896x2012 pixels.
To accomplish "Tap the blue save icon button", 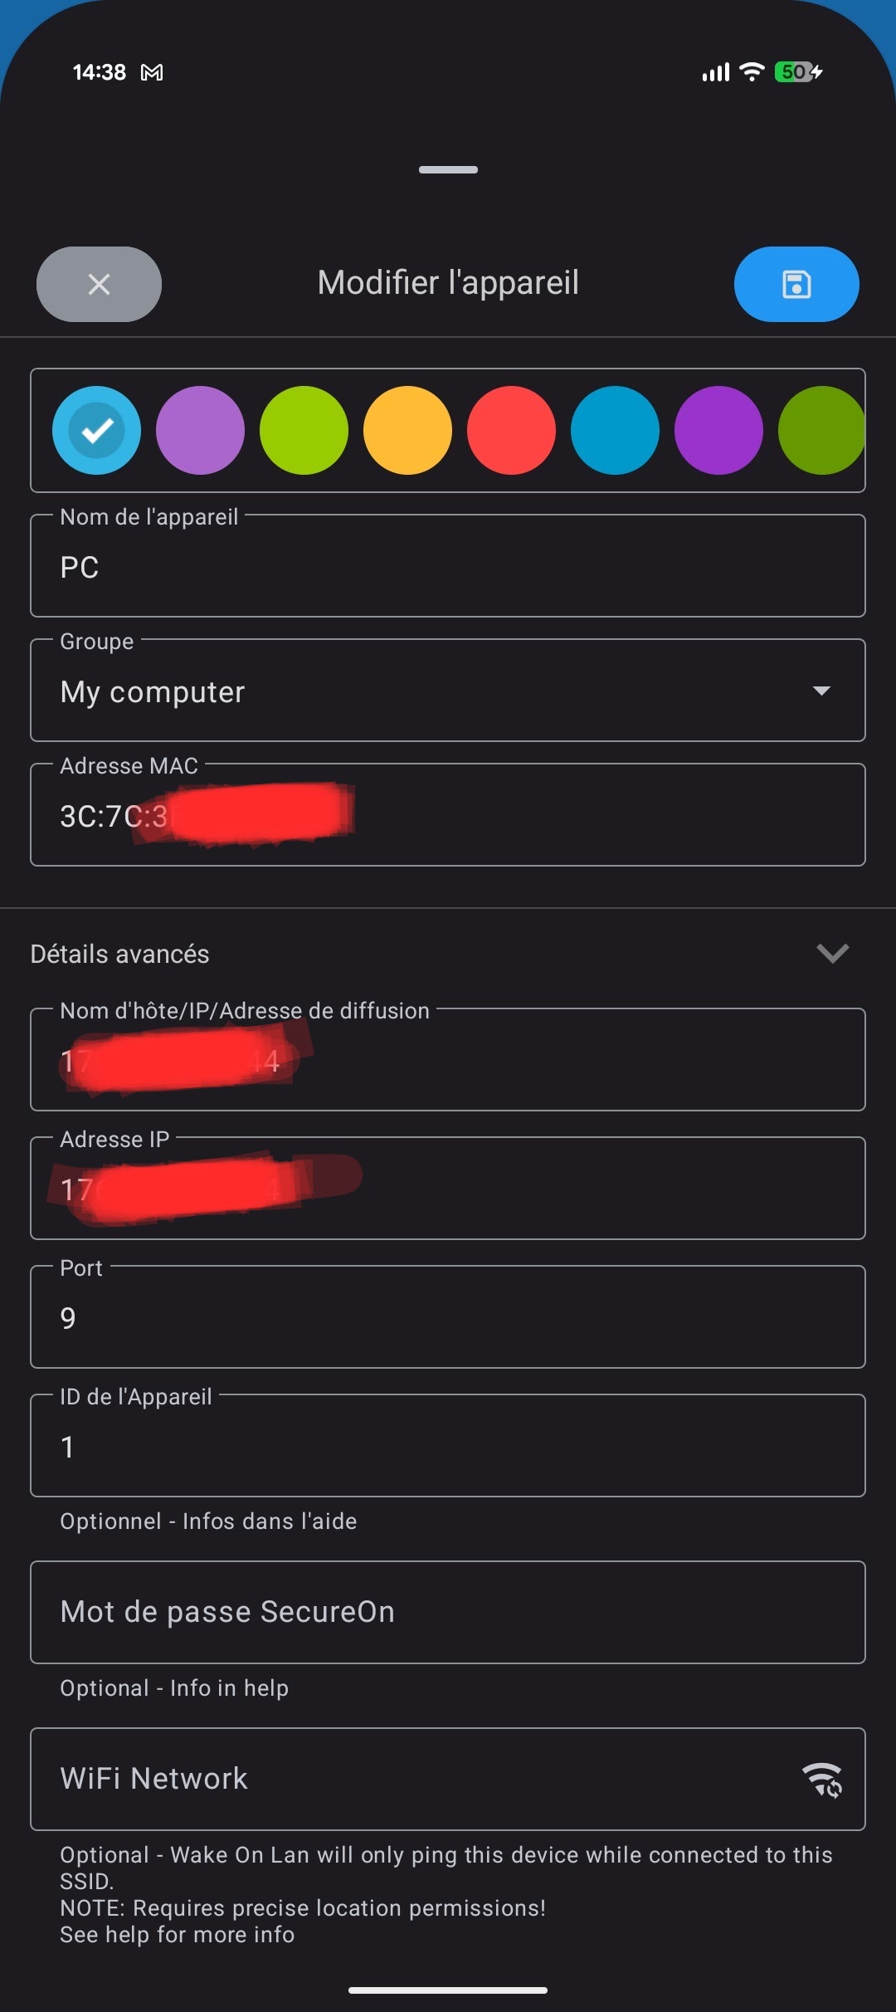I will [796, 284].
